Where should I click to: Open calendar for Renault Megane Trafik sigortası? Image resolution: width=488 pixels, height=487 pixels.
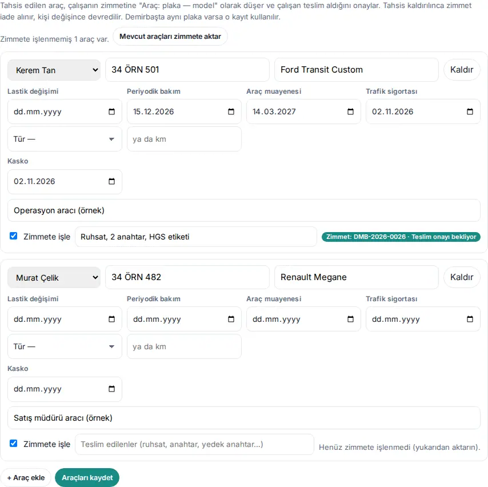pos(470,319)
